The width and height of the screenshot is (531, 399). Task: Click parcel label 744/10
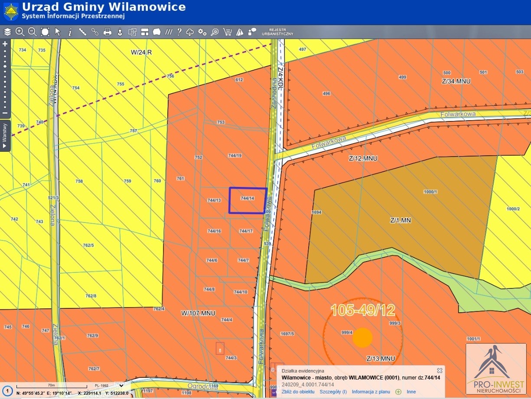click(241, 292)
